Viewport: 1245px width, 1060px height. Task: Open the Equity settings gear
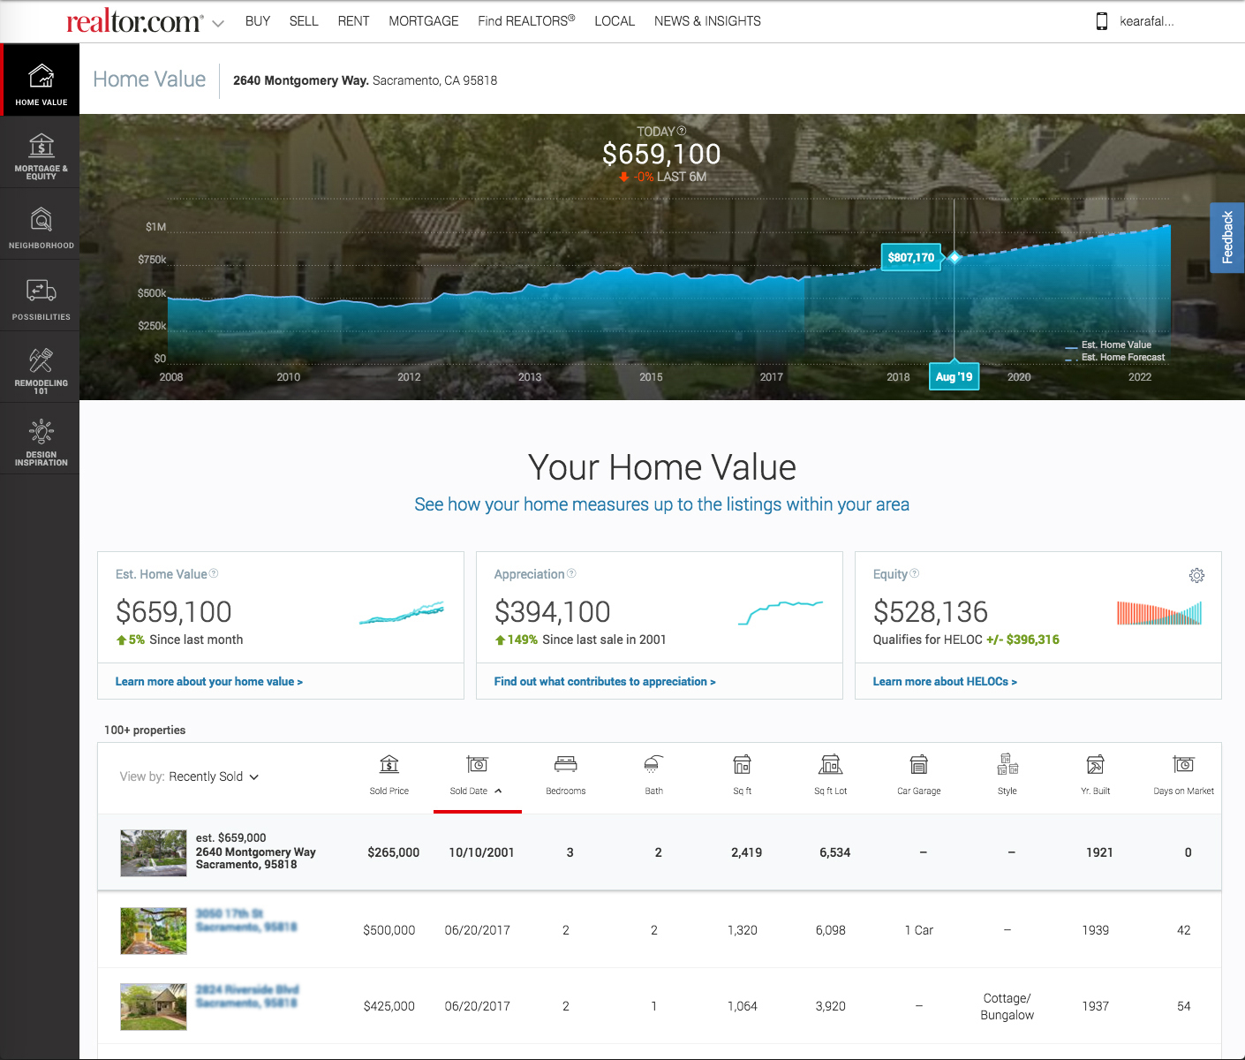(1197, 575)
